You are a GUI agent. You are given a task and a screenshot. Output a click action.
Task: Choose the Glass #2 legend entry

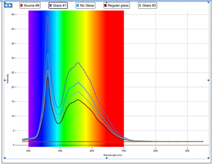tap(147, 6)
